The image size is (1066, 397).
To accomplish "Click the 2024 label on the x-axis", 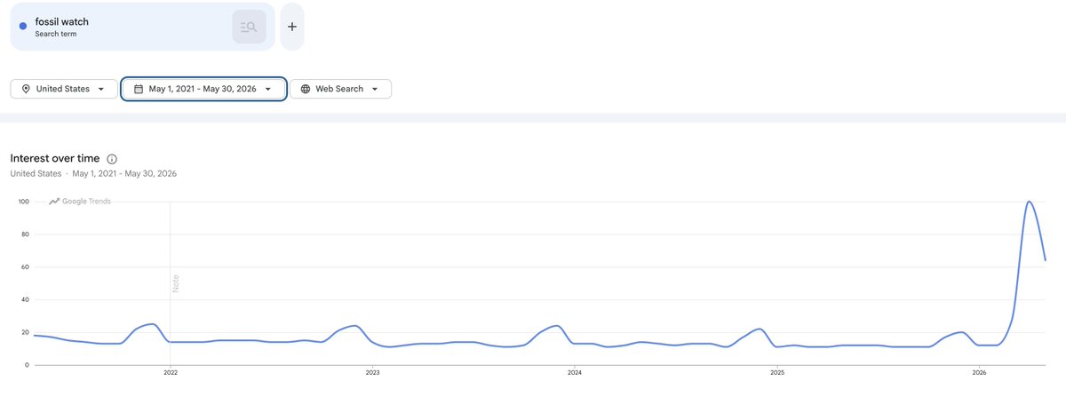I will coord(575,373).
